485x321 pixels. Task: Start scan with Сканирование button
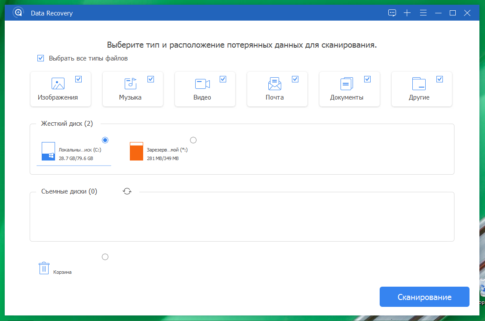pos(424,297)
